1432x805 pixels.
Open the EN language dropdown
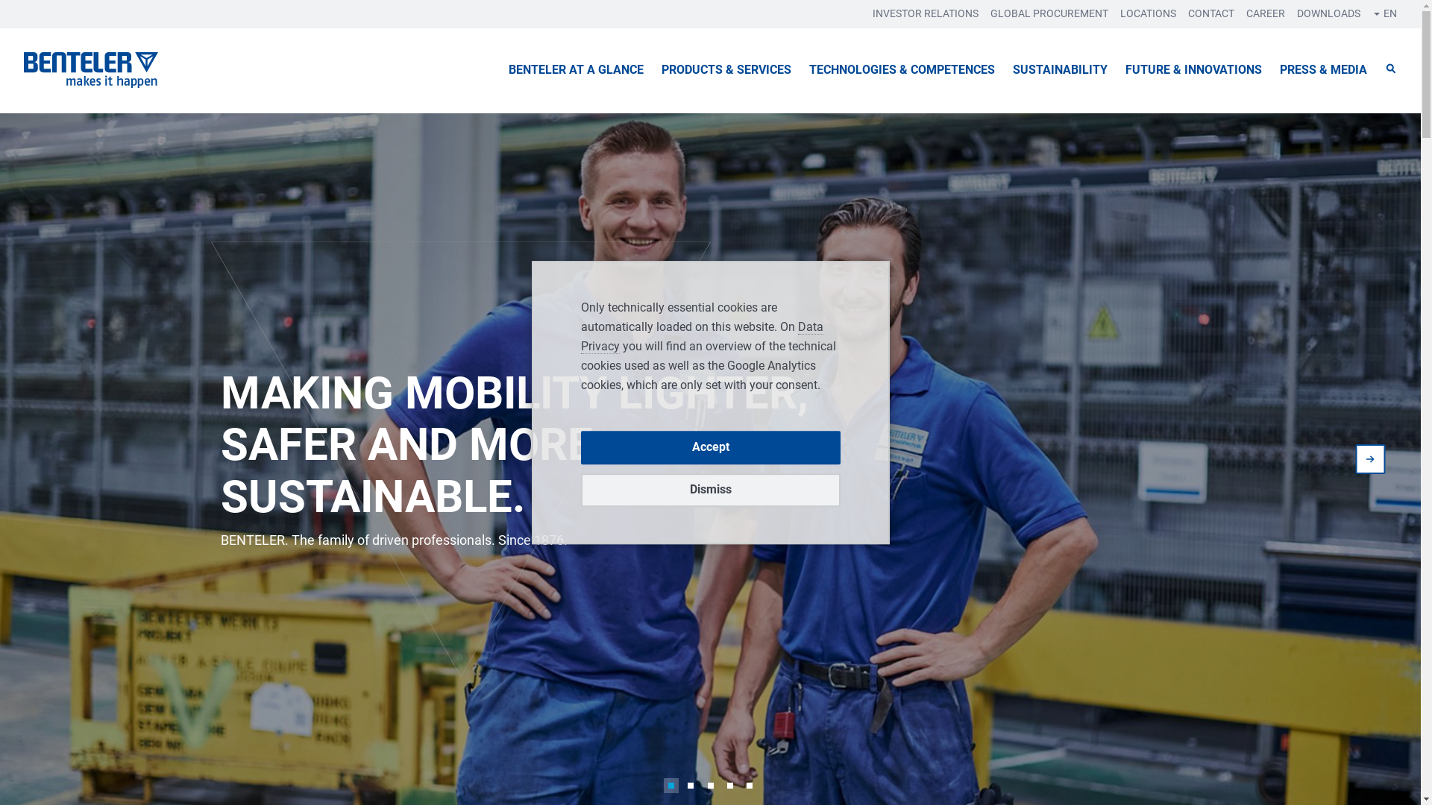[1385, 13]
